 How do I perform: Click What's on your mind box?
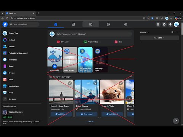[x=94, y=34]
